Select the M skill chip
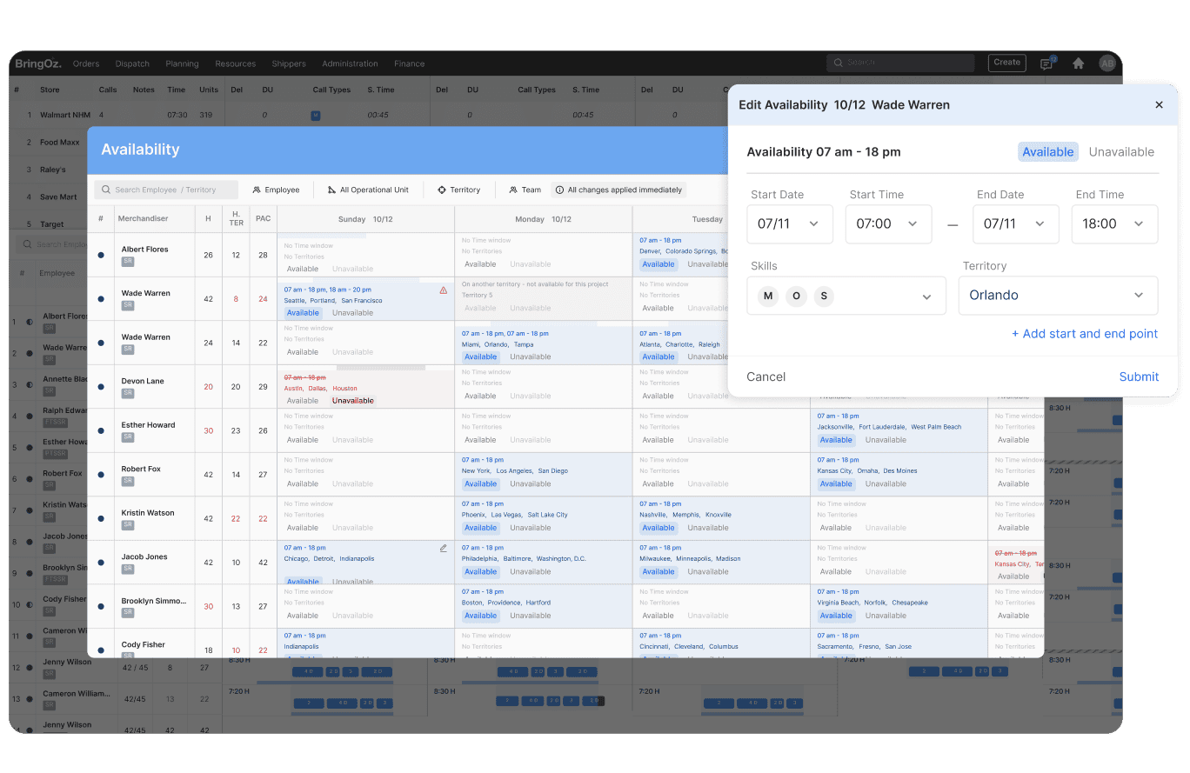The image size is (1190, 773). pyautogui.click(x=768, y=296)
